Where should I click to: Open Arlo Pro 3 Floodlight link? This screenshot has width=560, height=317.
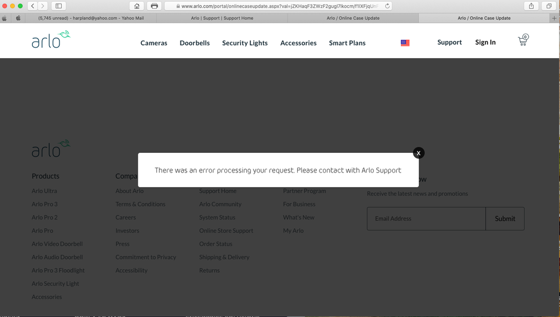click(x=58, y=270)
